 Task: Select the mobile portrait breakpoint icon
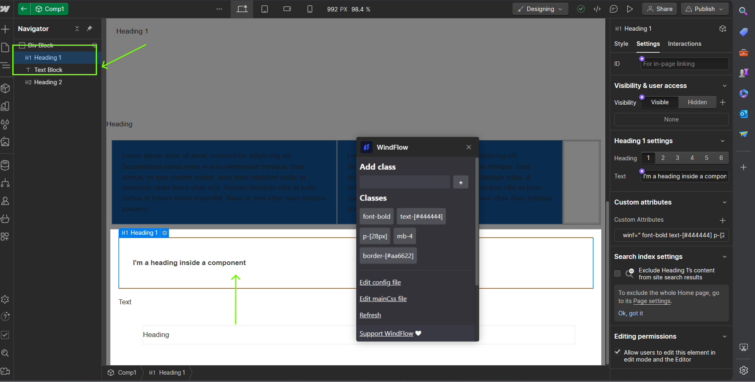point(310,9)
